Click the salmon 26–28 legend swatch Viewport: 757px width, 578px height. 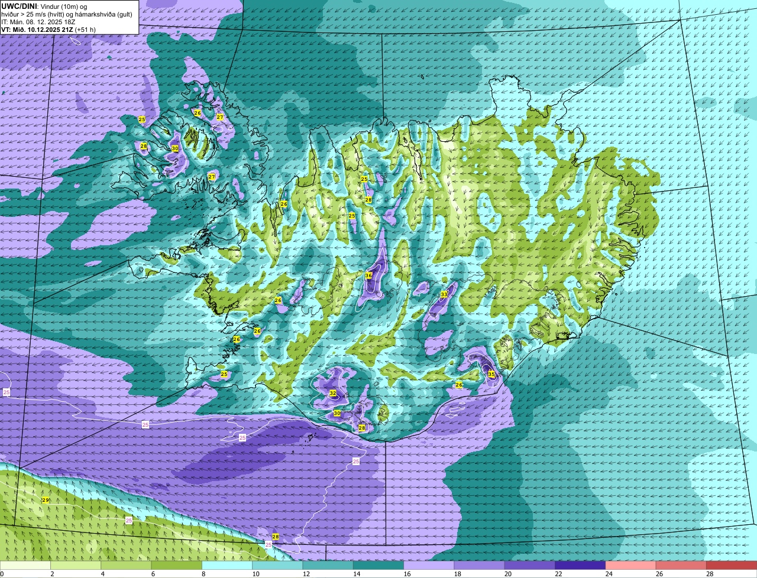click(681, 565)
